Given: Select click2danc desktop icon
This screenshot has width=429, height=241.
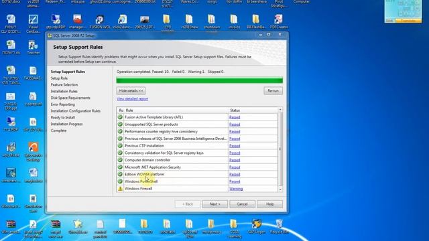Looking at the screenshot, I should [x=122, y=21].
